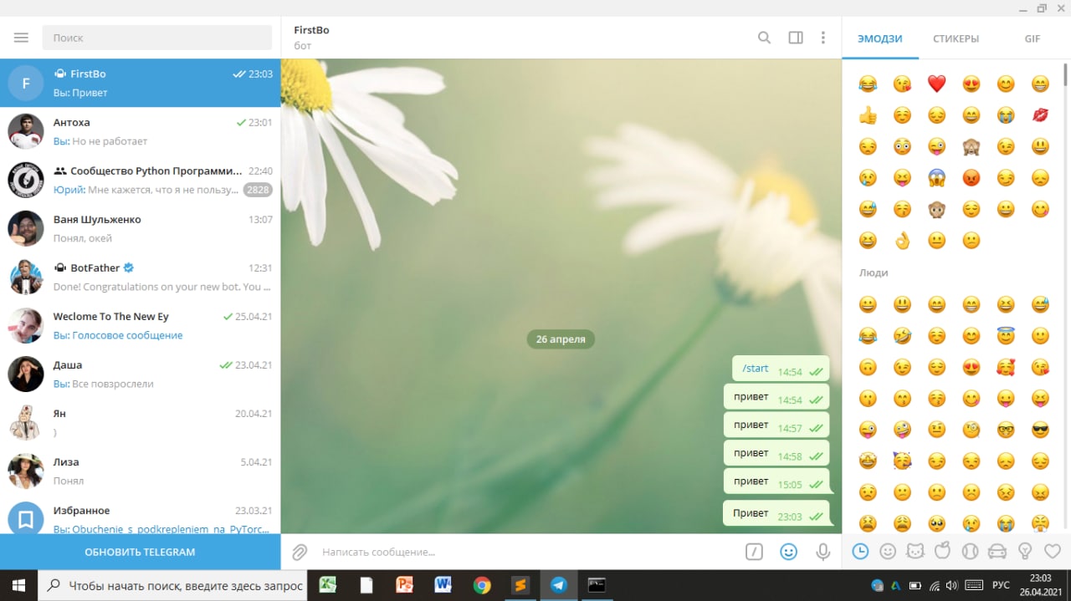Open the Сообщество Python group chat
Viewport: 1071px width, 601px height.
point(141,180)
